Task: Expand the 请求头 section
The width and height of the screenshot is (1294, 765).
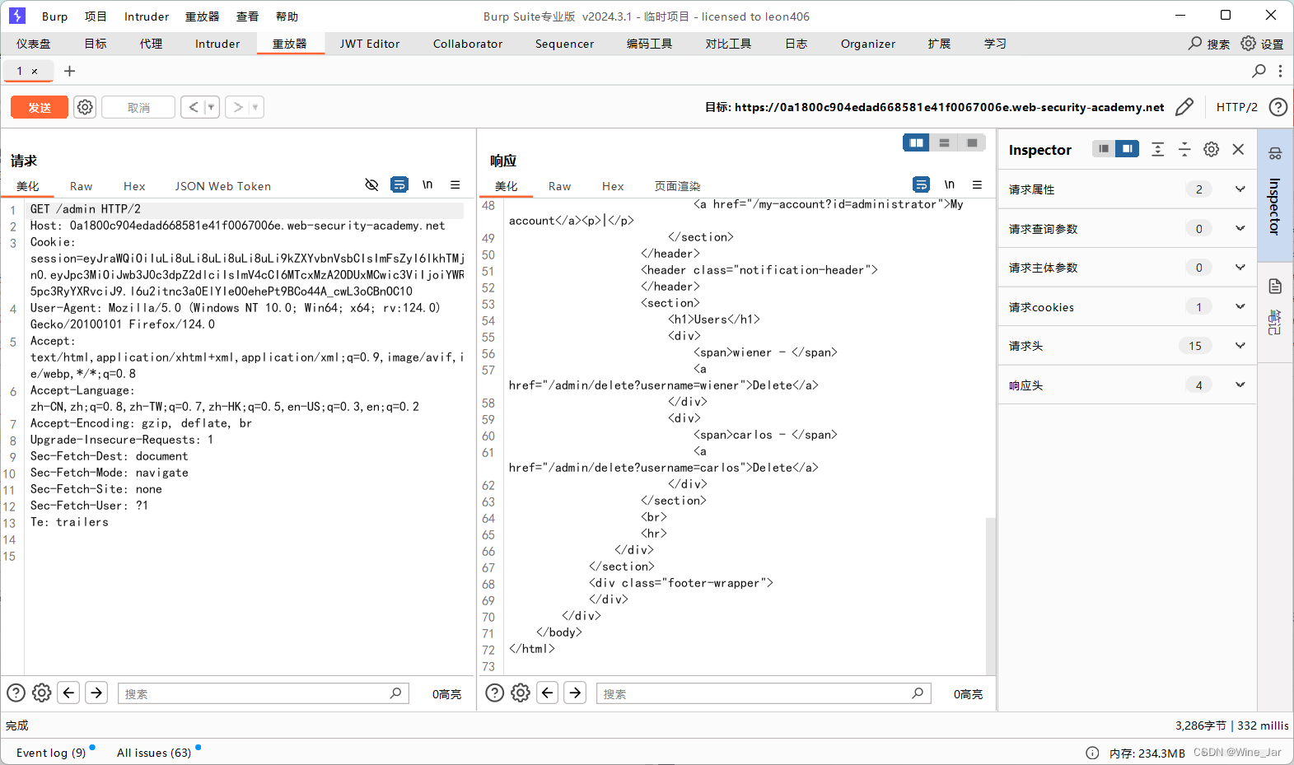Action: pyautogui.click(x=1127, y=346)
